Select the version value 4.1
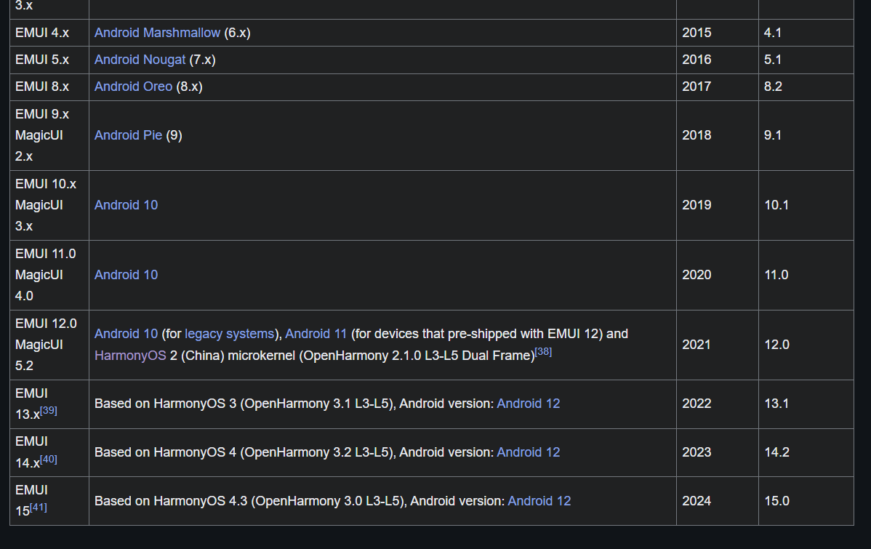Viewport: 871px width, 549px height. tap(773, 33)
